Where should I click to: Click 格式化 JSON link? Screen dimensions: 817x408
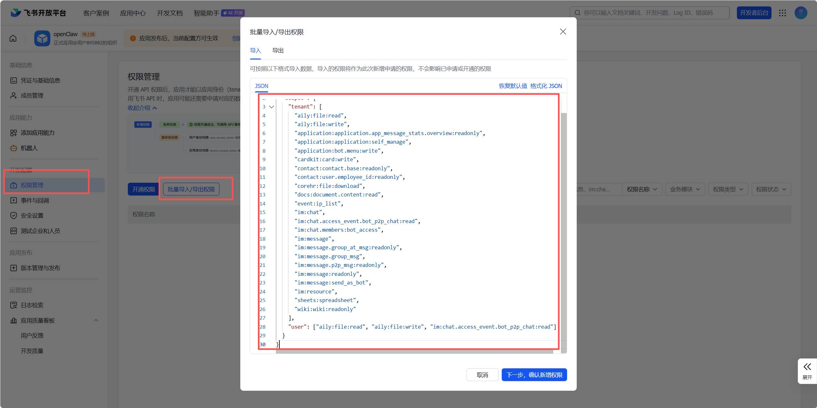tap(546, 86)
